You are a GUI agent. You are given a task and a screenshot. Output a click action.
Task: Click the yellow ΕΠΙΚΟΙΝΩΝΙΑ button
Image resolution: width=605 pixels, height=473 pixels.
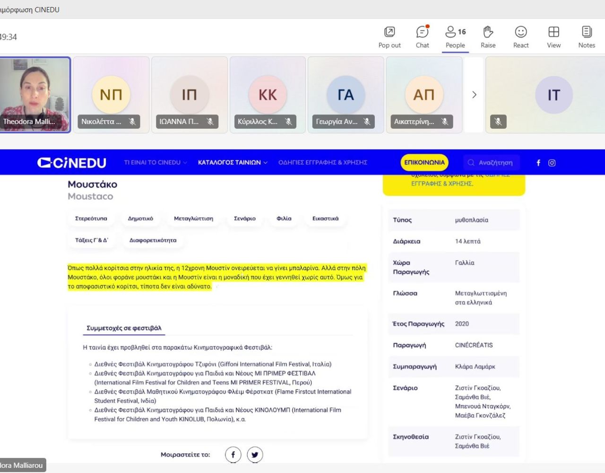[424, 162]
